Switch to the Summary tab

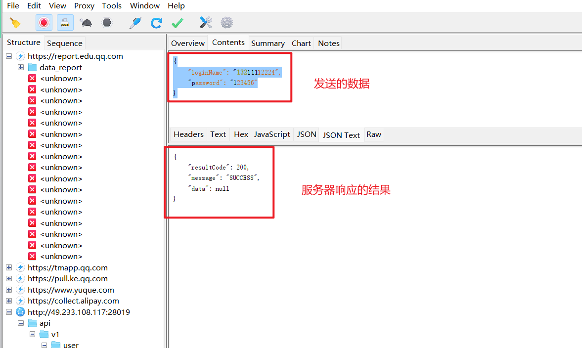(268, 43)
